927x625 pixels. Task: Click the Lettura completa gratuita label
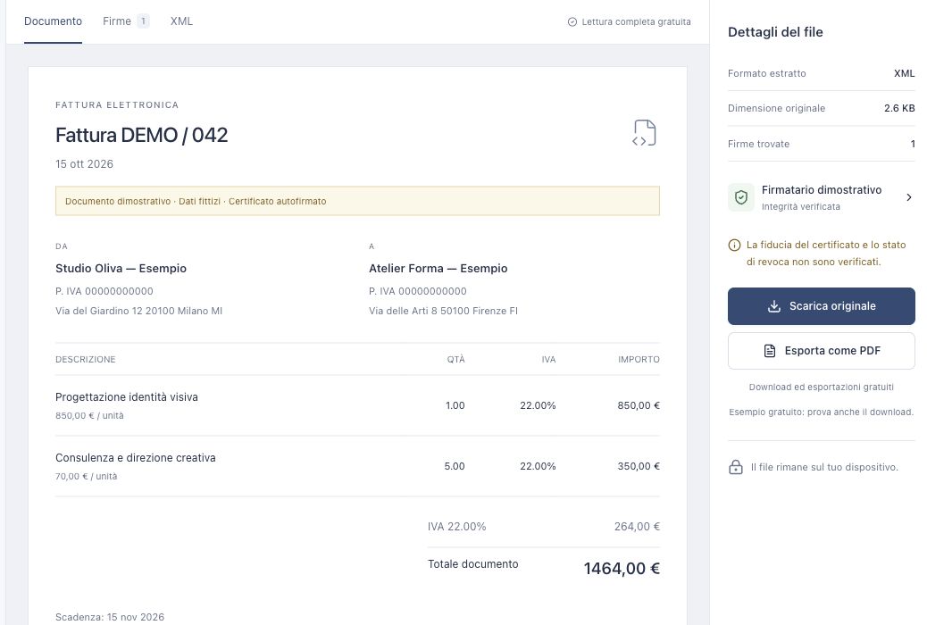[x=636, y=22]
